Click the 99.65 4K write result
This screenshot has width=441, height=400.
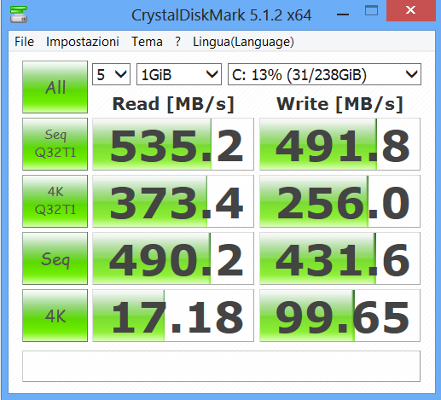[340, 316]
